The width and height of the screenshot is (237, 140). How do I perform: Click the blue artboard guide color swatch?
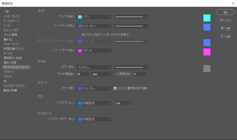point(207,27)
